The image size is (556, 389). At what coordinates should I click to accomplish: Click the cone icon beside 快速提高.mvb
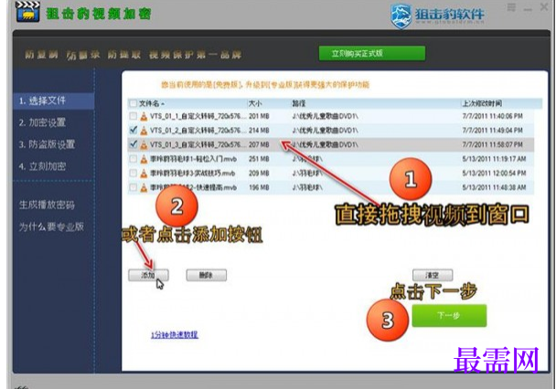click(x=144, y=187)
